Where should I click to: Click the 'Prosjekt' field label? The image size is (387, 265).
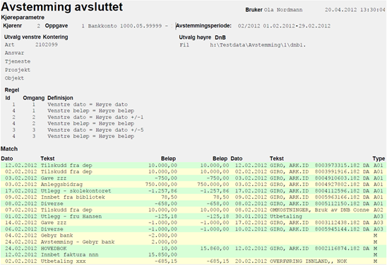pos(18,70)
